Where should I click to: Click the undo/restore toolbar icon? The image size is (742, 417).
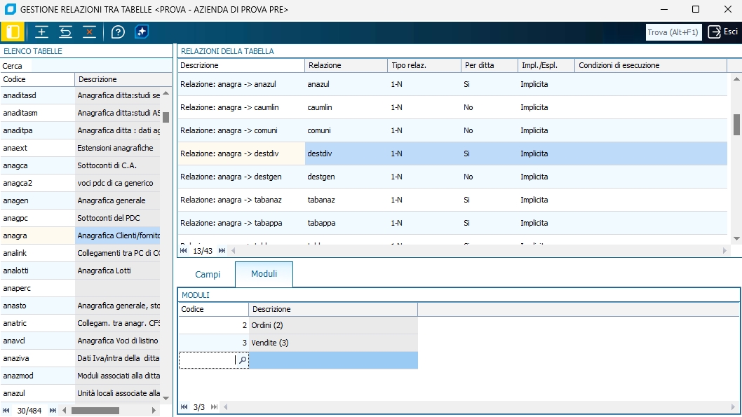(x=65, y=32)
